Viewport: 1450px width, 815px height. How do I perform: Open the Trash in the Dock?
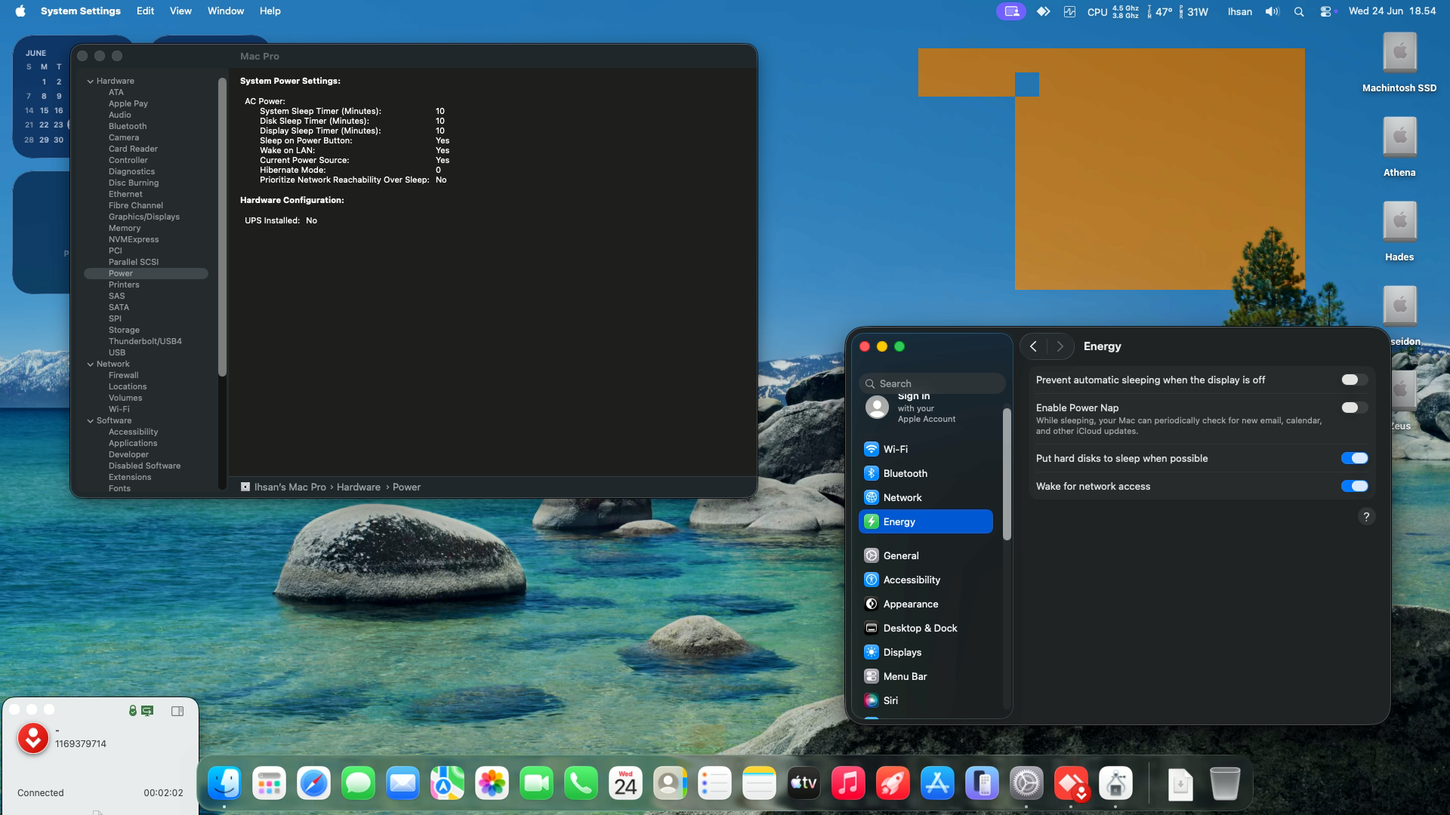[x=1224, y=784]
